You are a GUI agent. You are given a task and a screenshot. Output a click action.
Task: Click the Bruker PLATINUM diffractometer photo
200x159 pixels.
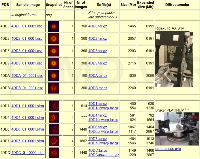pos(177,129)
